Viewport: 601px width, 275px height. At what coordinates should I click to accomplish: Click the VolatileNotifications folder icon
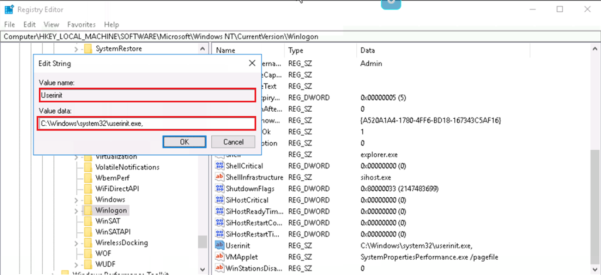(89, 167)
